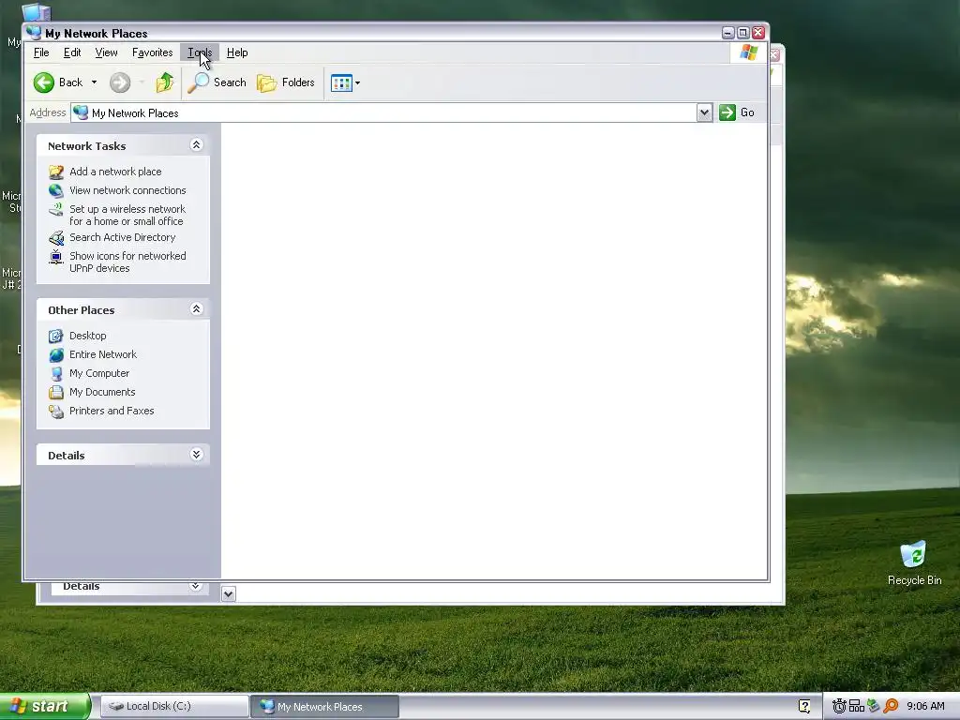
Task: Click the Search magnifier toolbar icon
Action: pyautogui.click(x=199, y=82)
